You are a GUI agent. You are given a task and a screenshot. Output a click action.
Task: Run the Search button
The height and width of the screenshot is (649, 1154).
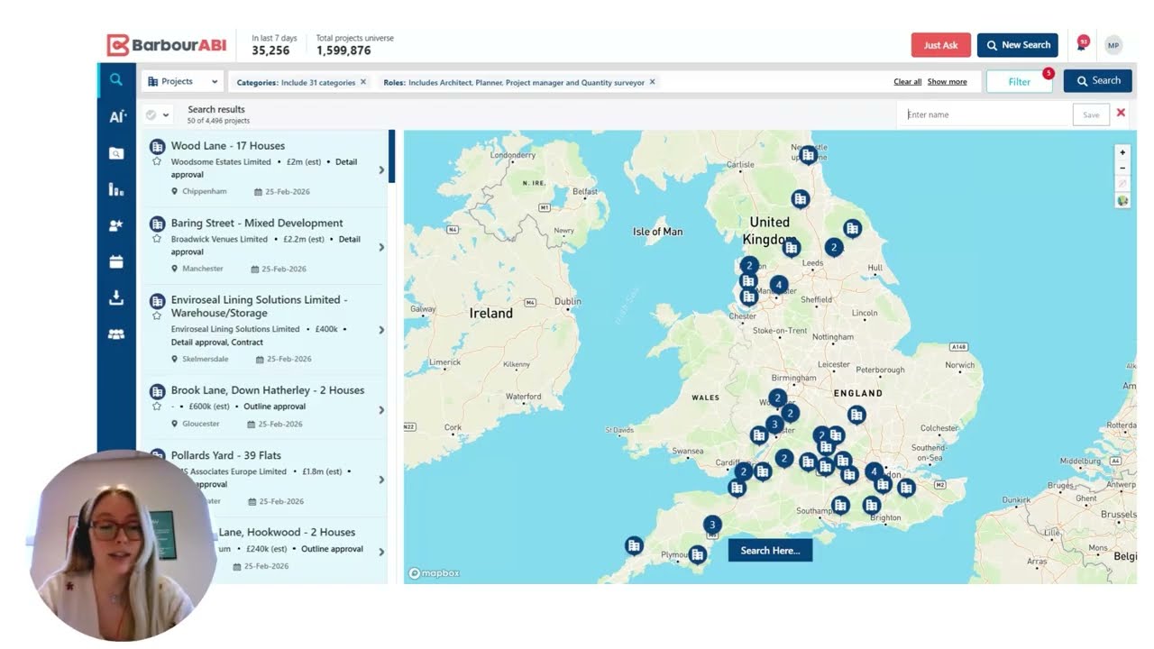pyautogui.click(x=1097, y=81)
